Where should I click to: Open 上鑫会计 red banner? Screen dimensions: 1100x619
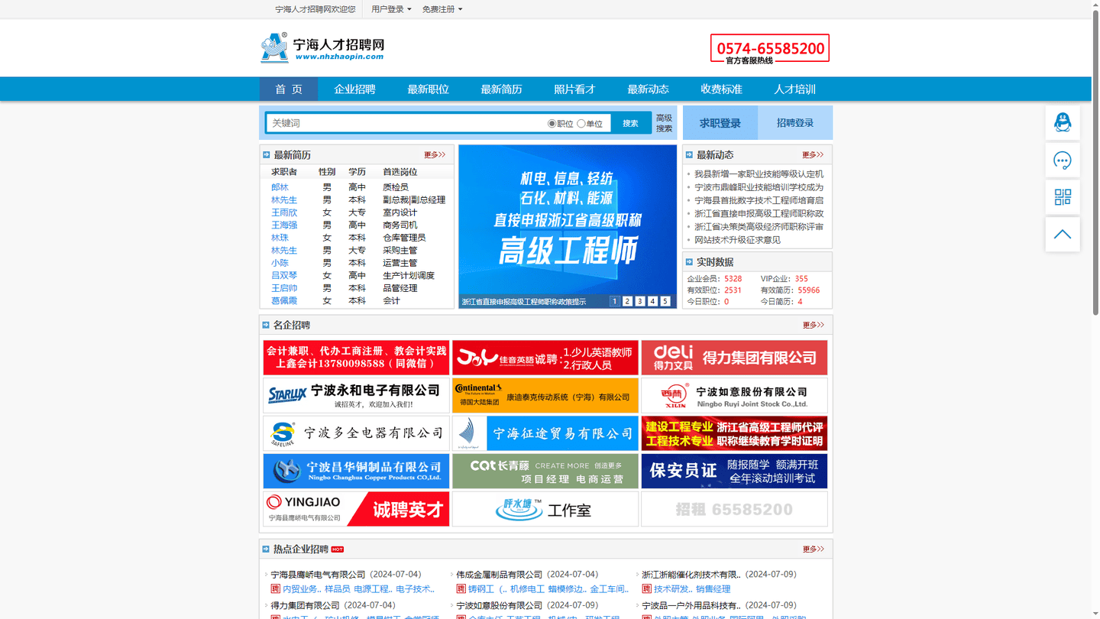point(356,358)
